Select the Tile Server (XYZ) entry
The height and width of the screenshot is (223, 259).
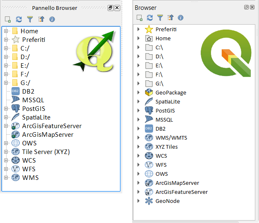pos(46,152)
